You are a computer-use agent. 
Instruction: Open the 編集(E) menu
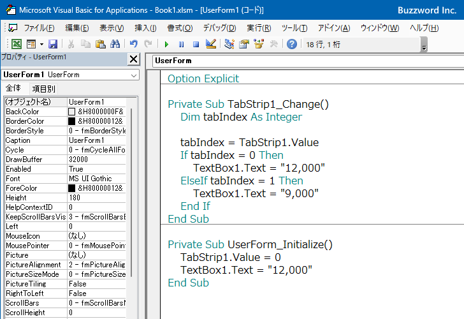pos(77,28)
